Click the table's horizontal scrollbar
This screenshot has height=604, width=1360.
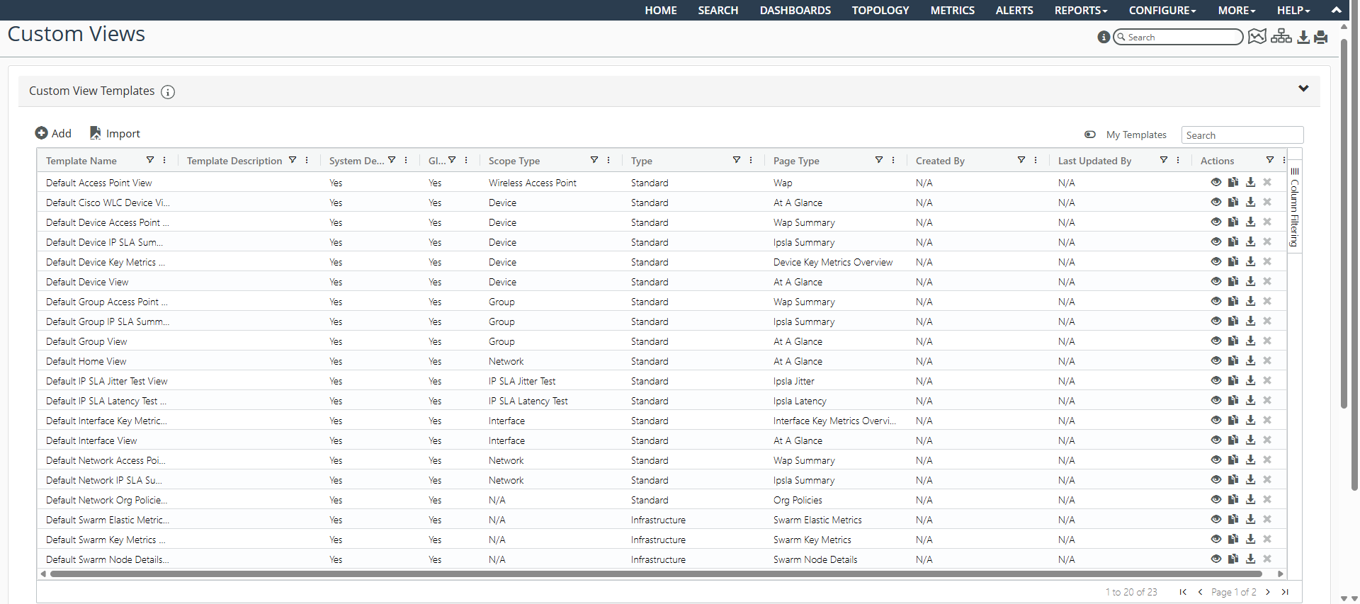pyautogui.click(x=655, y=574)
